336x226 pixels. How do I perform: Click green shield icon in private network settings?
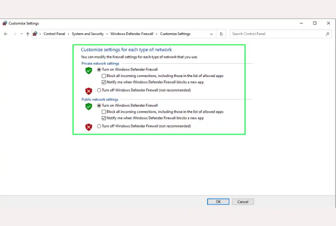tap(89, 71)
